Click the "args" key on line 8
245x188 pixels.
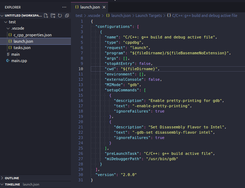[112, 59]
